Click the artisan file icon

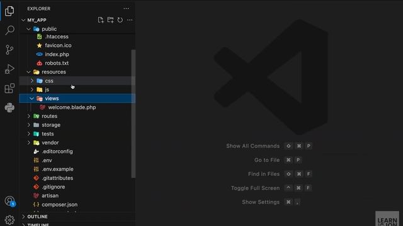point(37,196)
